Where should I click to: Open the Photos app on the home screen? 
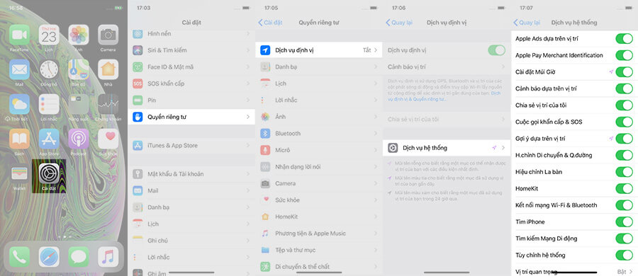79,35
